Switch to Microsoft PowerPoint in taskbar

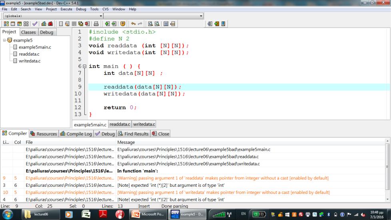pos(148,214)
